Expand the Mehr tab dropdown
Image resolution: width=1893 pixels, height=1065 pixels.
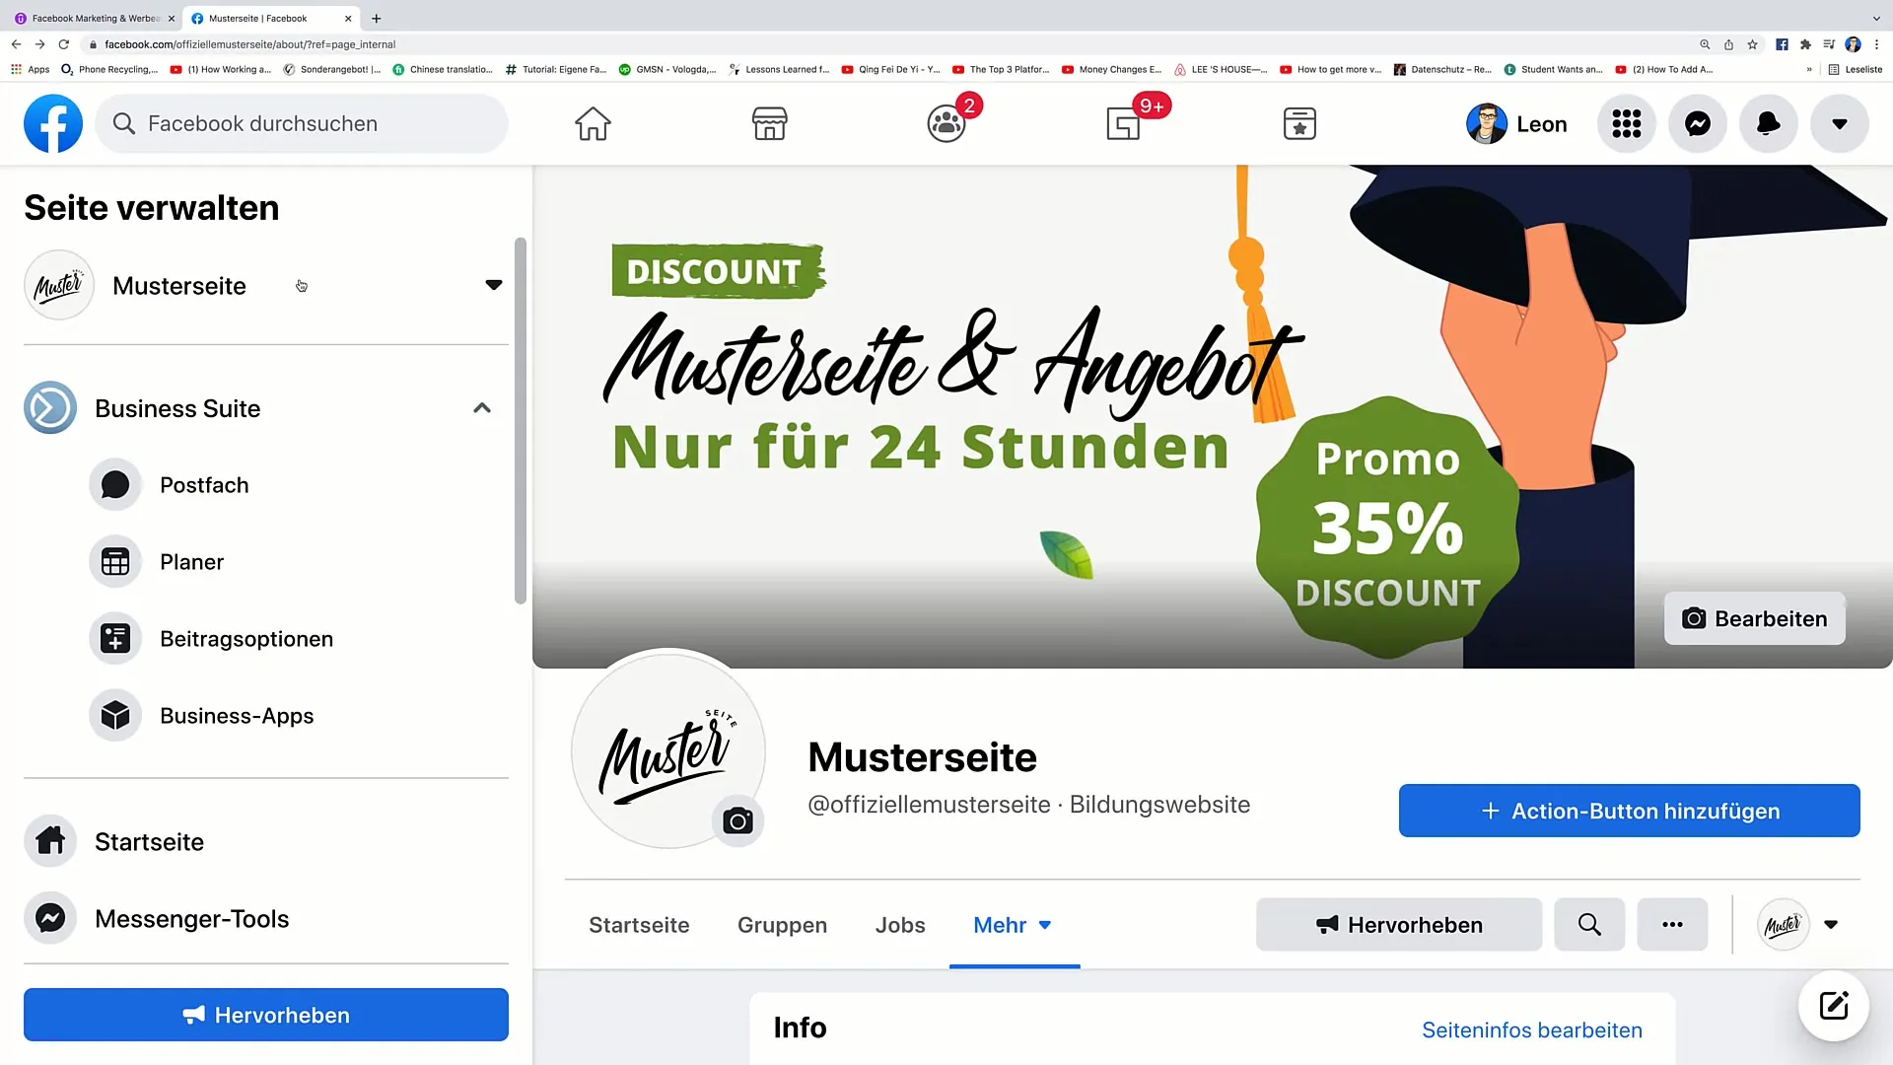(1013, 925)
